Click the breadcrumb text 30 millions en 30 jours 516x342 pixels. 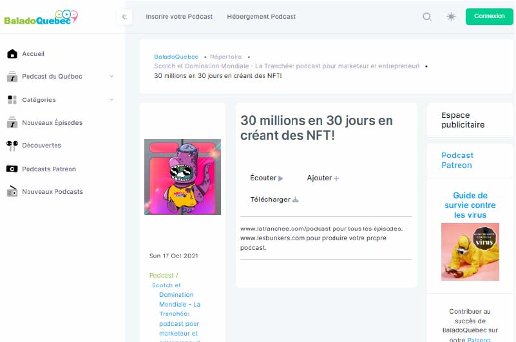pos(218,76)
